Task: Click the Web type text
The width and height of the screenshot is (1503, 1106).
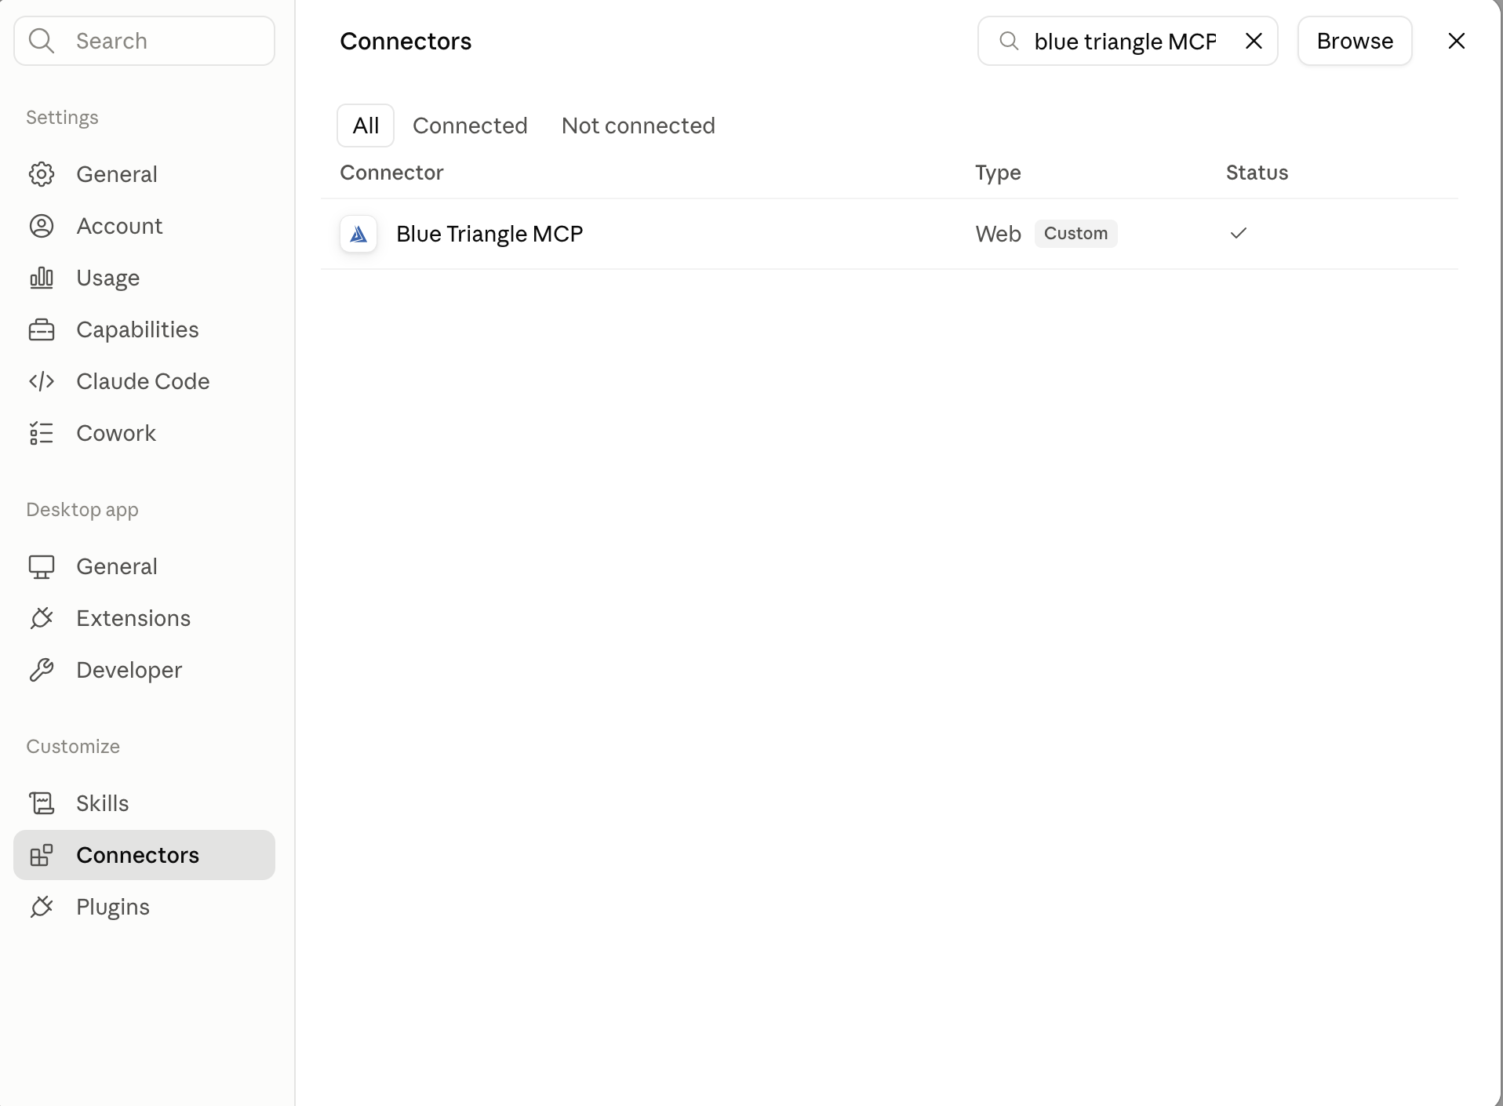Action: [x=998, y=234]
